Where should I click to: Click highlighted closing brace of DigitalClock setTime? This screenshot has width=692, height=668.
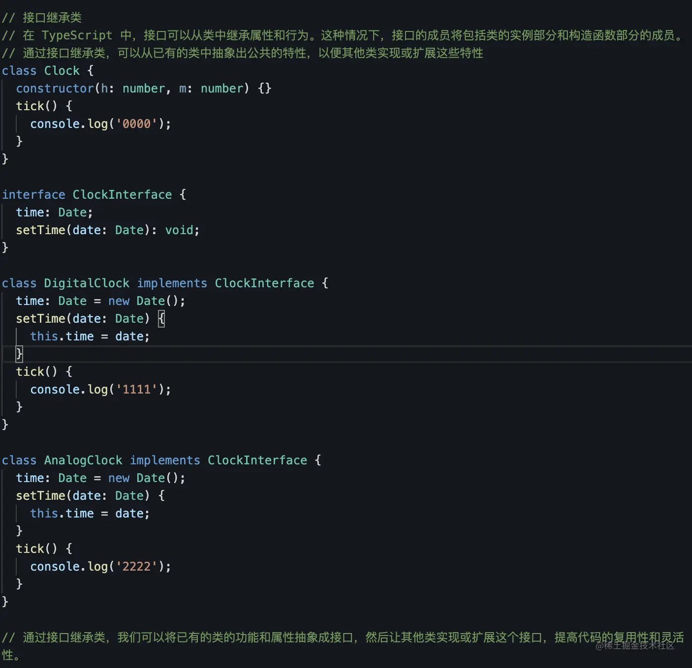tap(19, 354)
